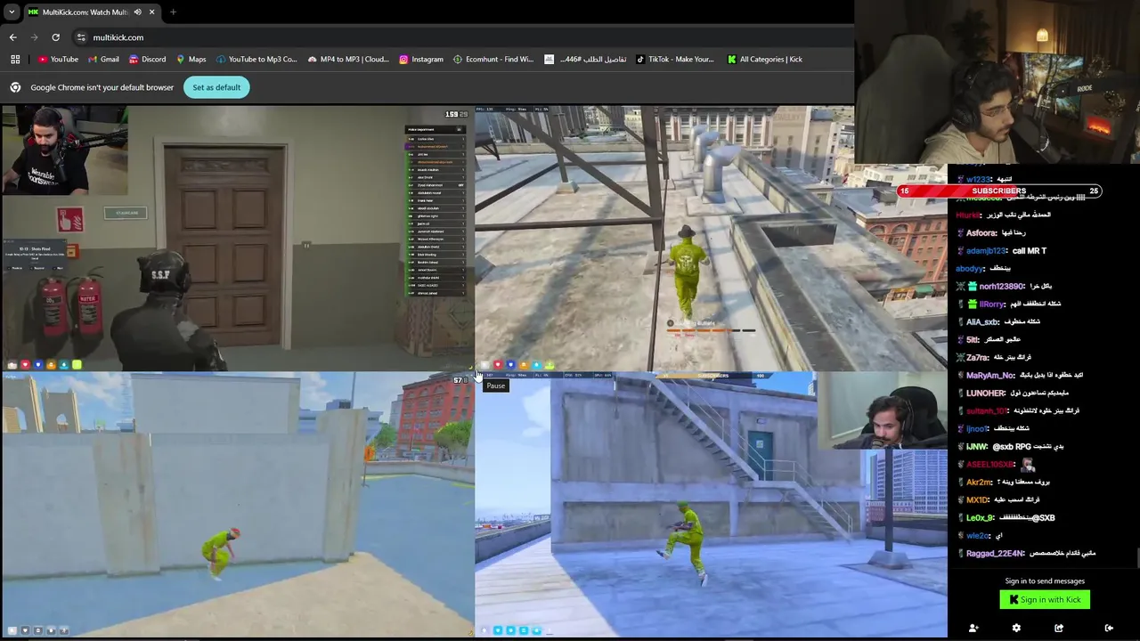Open the MP4 to MP3 Cloud bookmark
Screen dimensions: 1140x641
pyautogui.click(x=348, y=59)
